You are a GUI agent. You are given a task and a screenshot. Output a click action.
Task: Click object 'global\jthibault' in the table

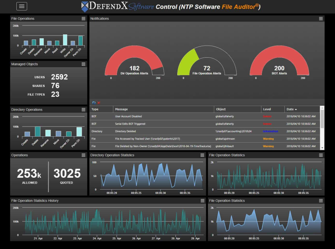point(224,146)
